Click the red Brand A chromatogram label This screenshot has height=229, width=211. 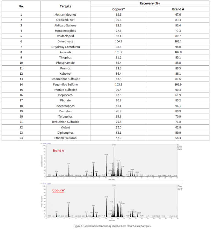coord(59,151)
